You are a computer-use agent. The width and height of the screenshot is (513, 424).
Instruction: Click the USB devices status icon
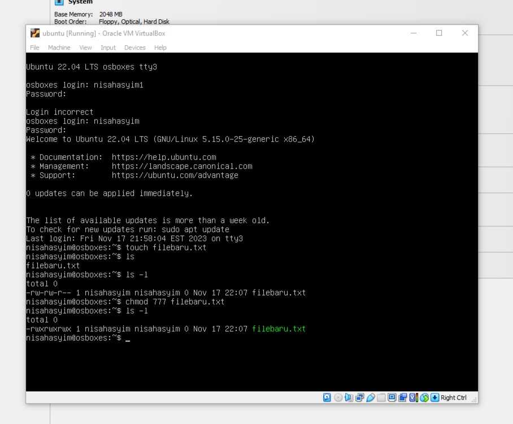point(371,397)
